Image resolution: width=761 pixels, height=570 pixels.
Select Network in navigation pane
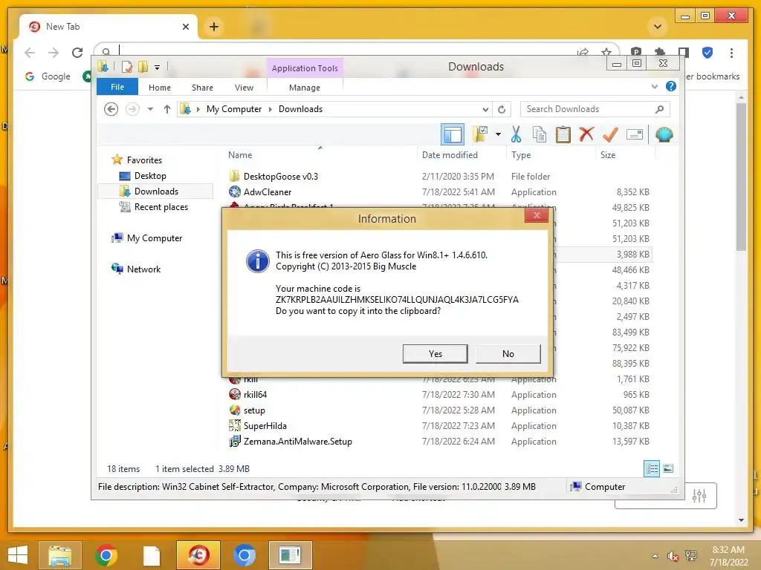[143, 269]
